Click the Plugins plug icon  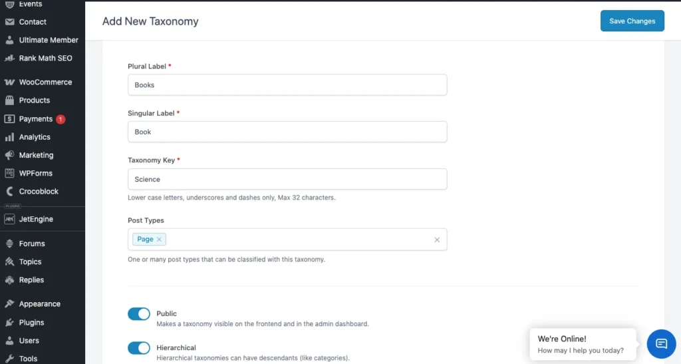pos(9,323)
